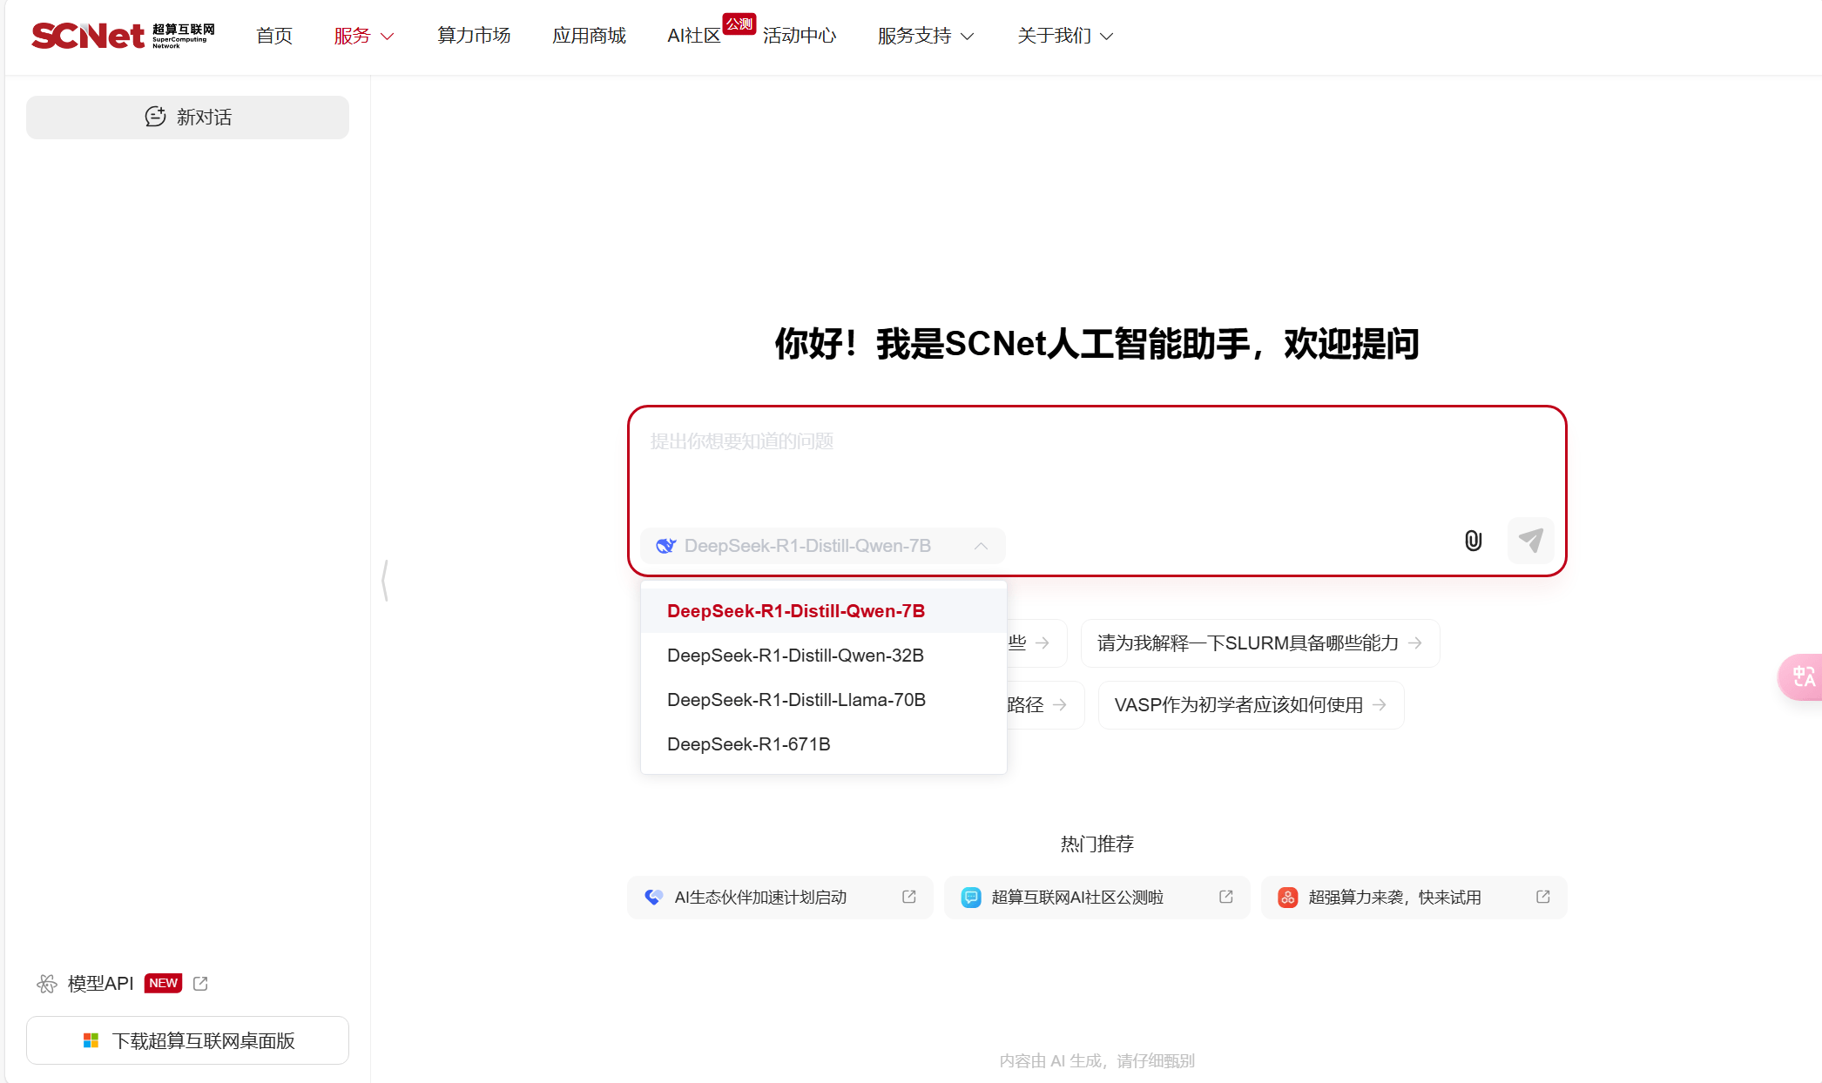The height and width of the screenshot is (1083, 1822).
Task: Open the external link on 超强算力来袭 card
Action: tap(1542, 897)
